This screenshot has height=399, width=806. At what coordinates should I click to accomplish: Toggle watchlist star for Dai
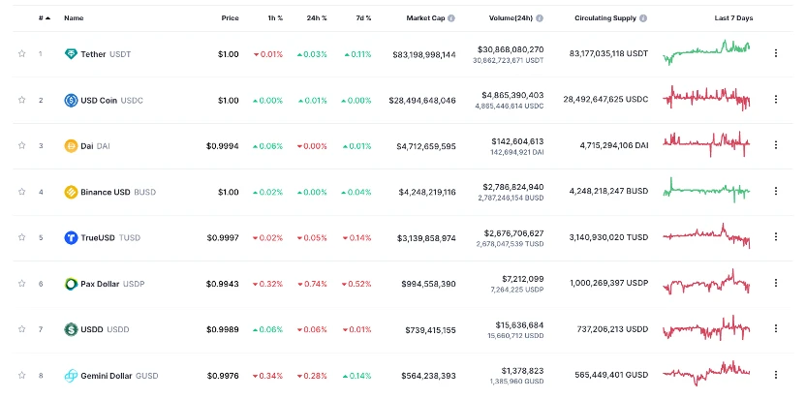click(21, 146)
